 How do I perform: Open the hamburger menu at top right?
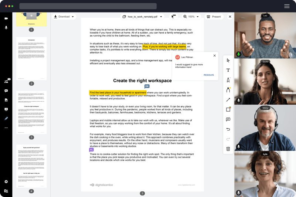point(287,6)
